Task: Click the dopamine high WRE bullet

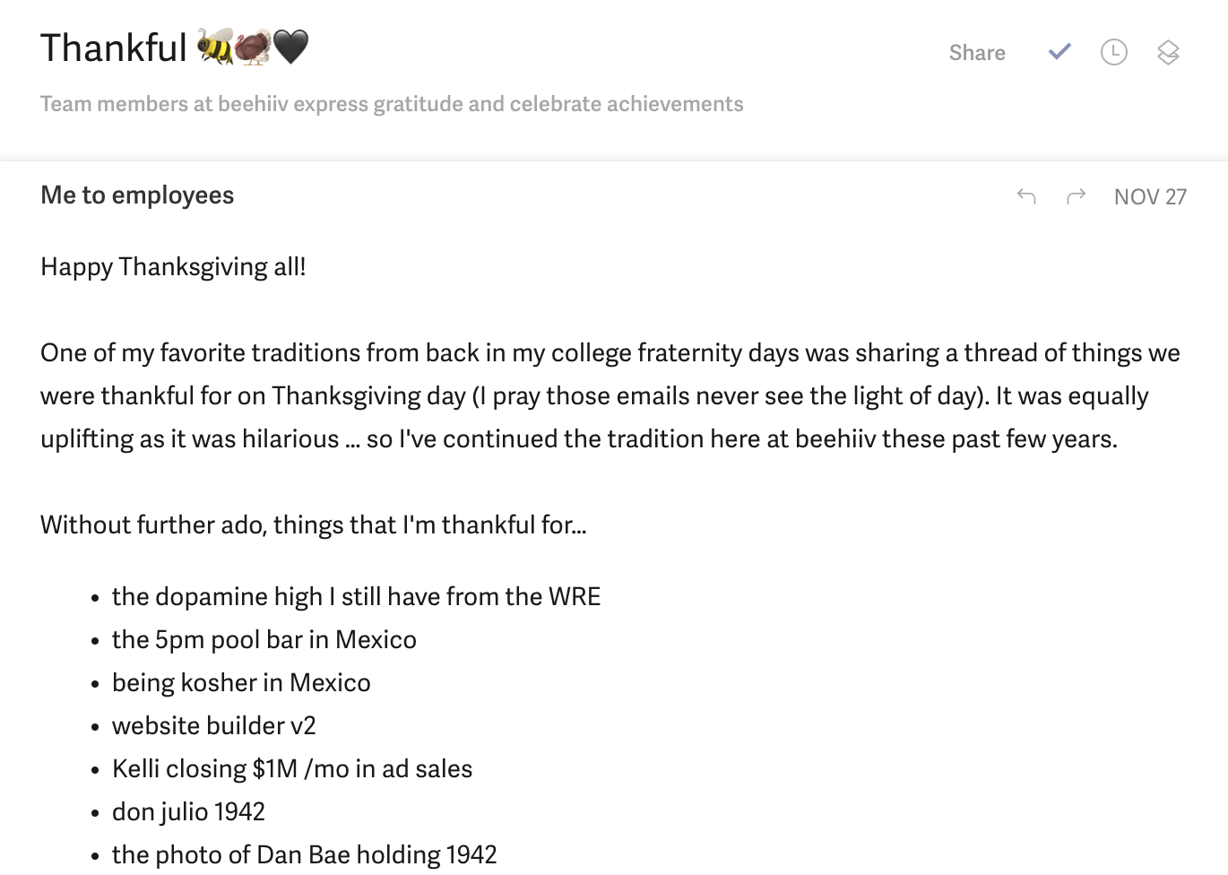Action: pyautogui.click(x=356, y=596)
